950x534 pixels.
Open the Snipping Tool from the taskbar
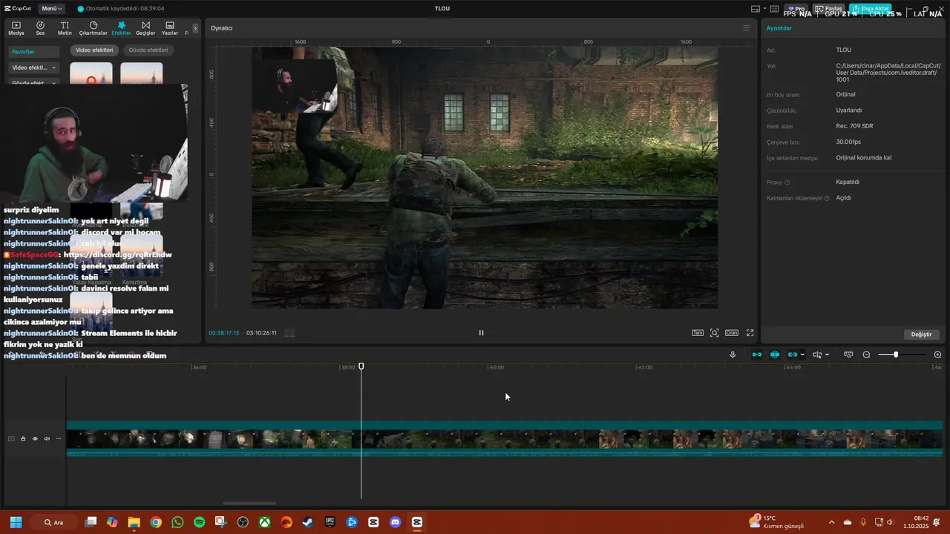(x=220, y=522)
